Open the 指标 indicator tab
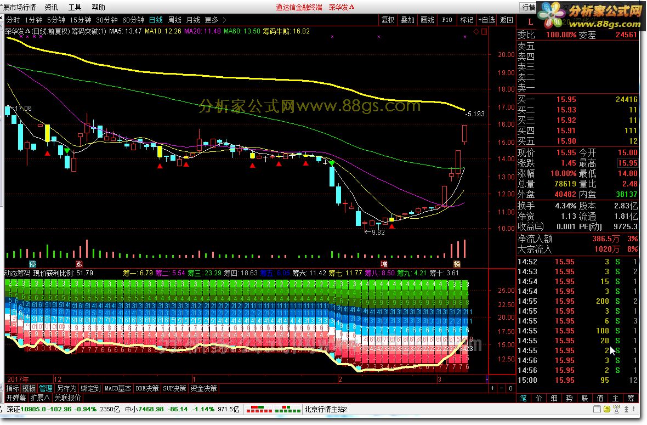This screenshot has width=647, height=425. pos(13,388)
